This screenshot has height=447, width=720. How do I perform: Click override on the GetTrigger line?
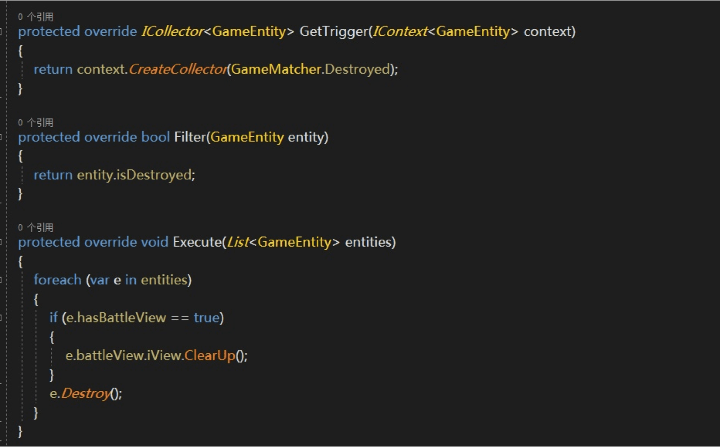tap(111, 31)
